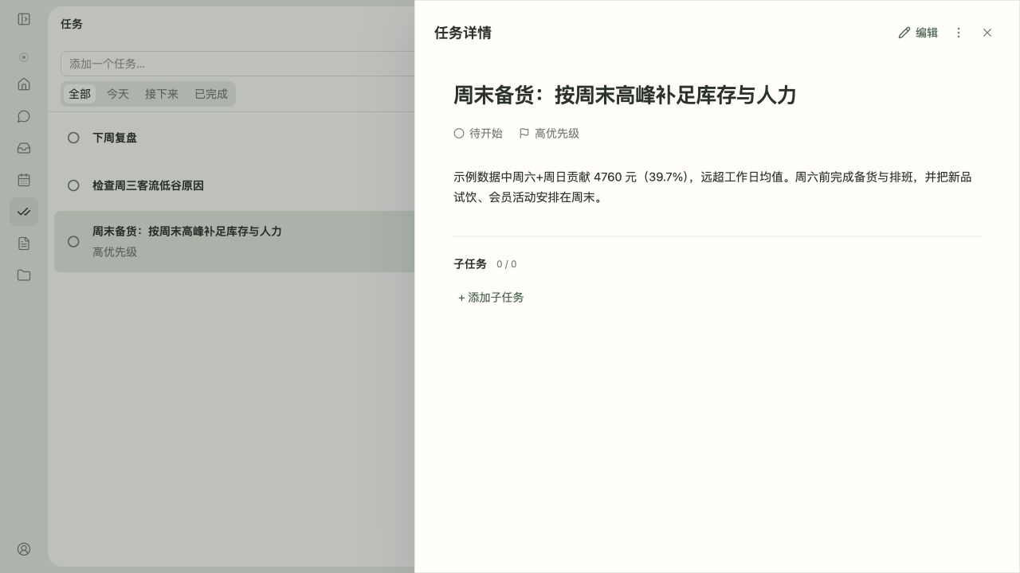1020x573 pixels.
Task: Click the 任务详情 panel heading
Action: point(463,33)
